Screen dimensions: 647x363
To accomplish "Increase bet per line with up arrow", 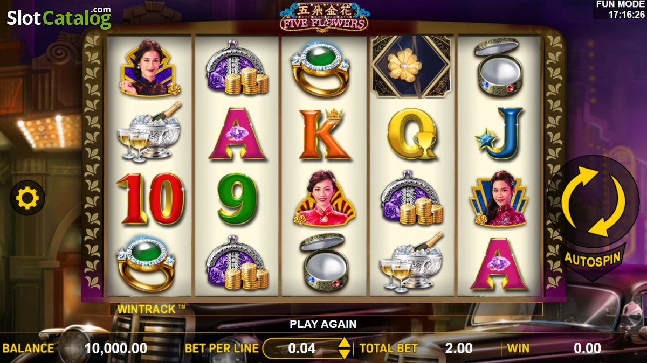I will pos(343,343).
